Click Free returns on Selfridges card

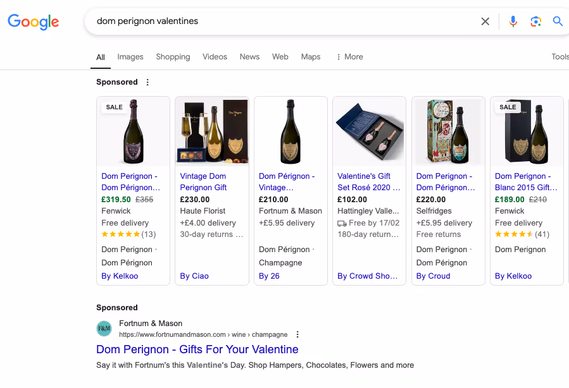[x=439, y=234]
